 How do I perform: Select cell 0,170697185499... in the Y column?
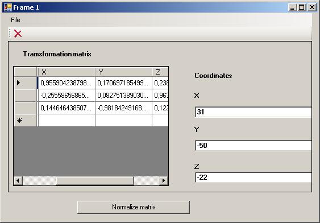point(123,83)
